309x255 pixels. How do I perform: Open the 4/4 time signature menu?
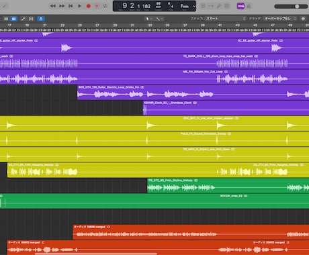(x=171, y=5)
